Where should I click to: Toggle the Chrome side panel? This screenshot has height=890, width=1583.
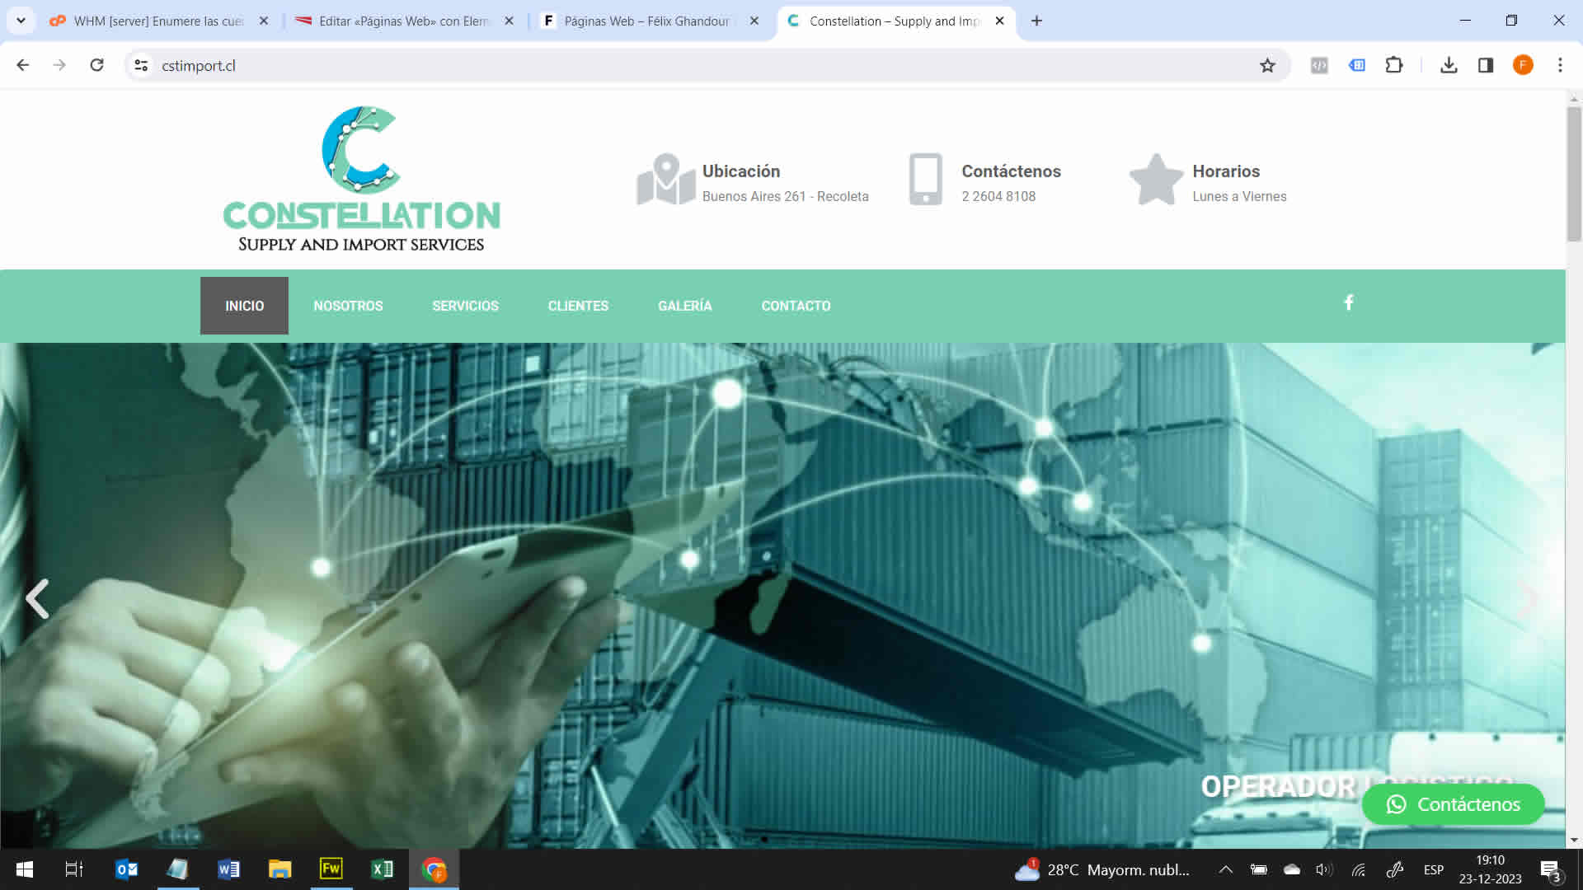point(1486,65)
